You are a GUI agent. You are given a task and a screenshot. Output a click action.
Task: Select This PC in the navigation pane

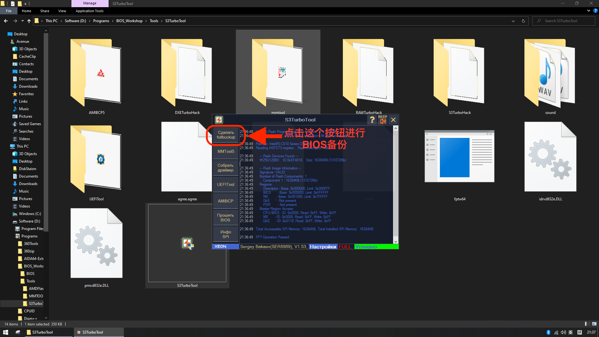tap(22, 146)
